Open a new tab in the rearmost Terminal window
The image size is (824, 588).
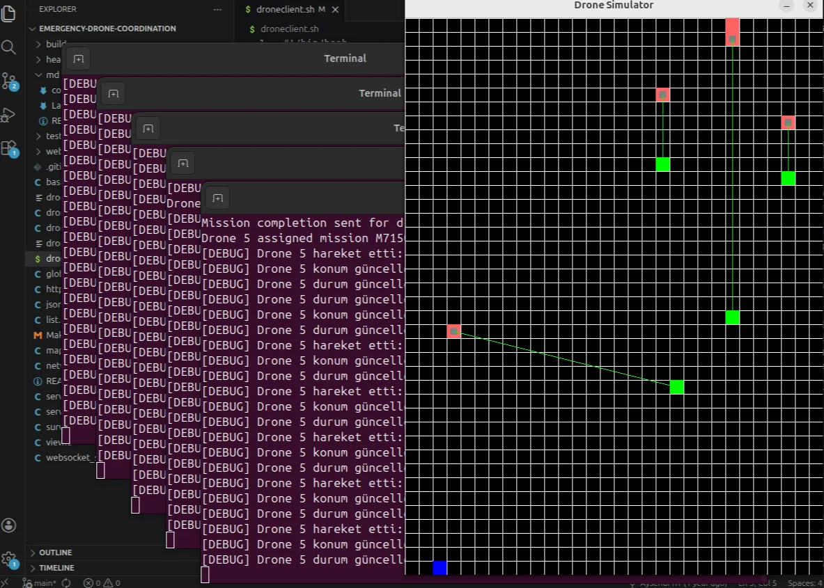pos(78,58)
